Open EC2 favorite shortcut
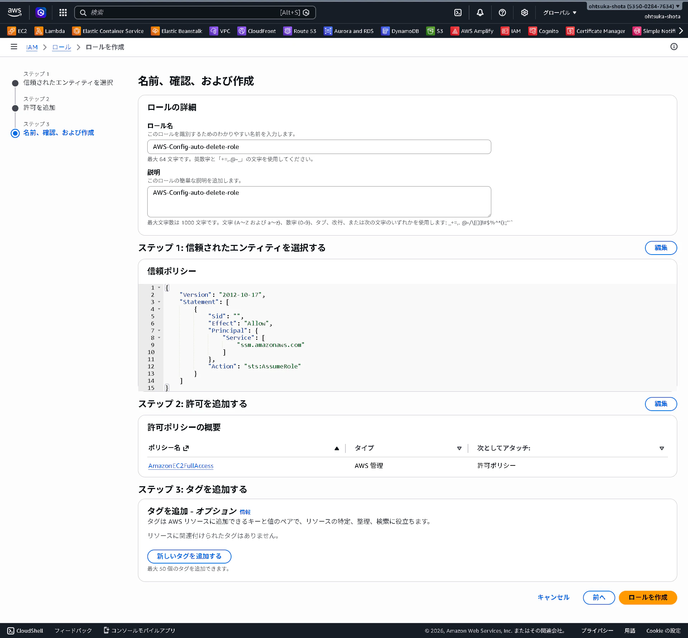This screenshot has height=638, width=688. pyautogui.click(x=17, y=31)
